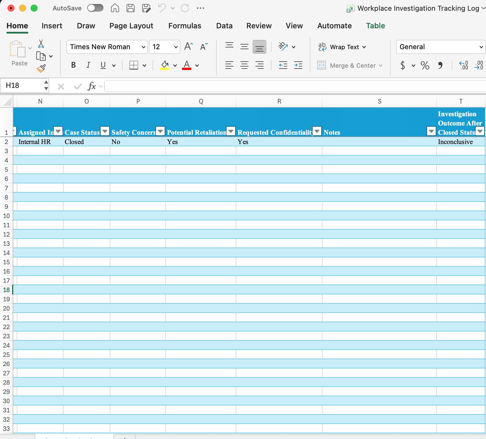The image size is (486, 439).
Task: Open the Table ribbon tab
Action: tap(375, 26)
